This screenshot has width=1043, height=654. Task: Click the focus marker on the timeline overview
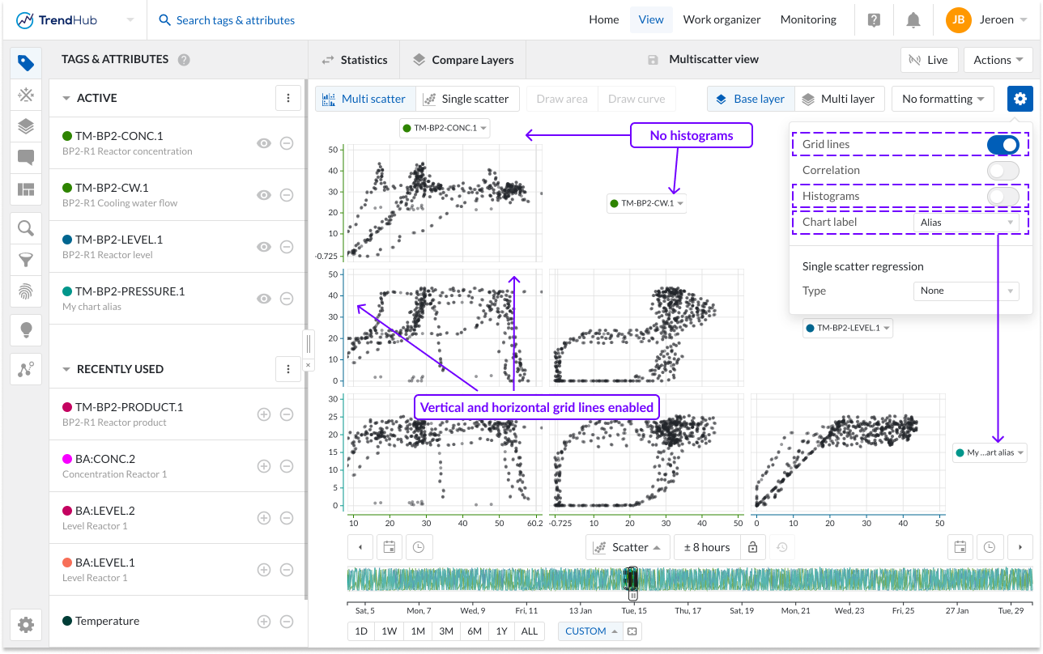[x=632, y=582]
